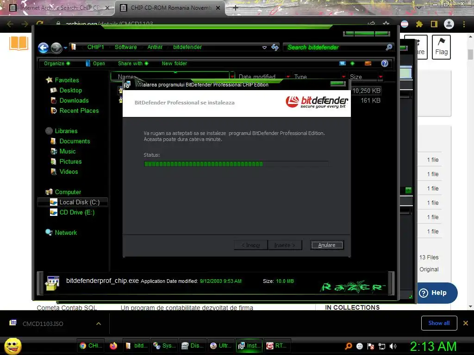The image size is (474, 355).
Task: Click the magnifier icon in the search box
Action: click(389, 47)
